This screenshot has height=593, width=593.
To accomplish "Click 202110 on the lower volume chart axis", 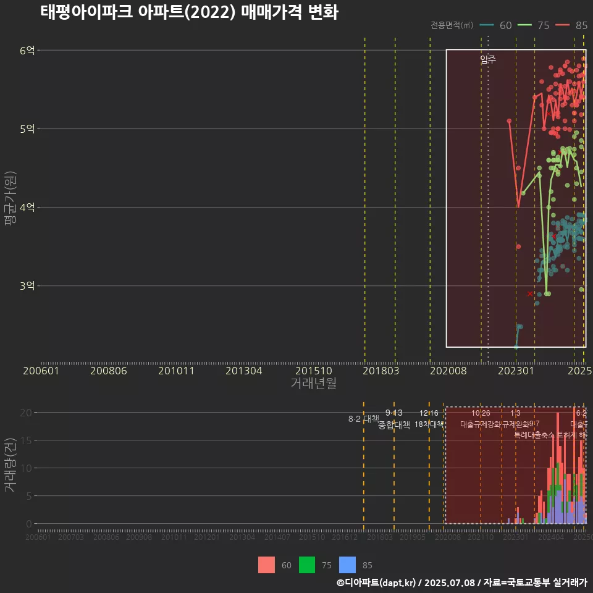I will tap(481, 537).
